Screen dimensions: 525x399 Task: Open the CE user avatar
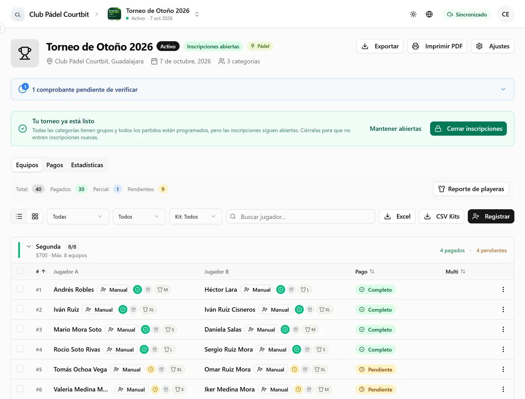pos(505,14)
